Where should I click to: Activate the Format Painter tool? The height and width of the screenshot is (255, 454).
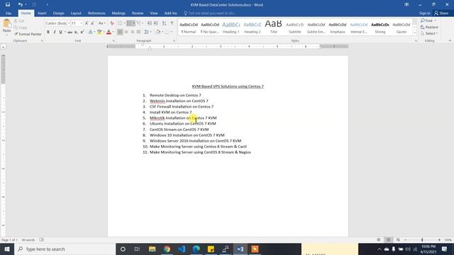tap(28, 34)
